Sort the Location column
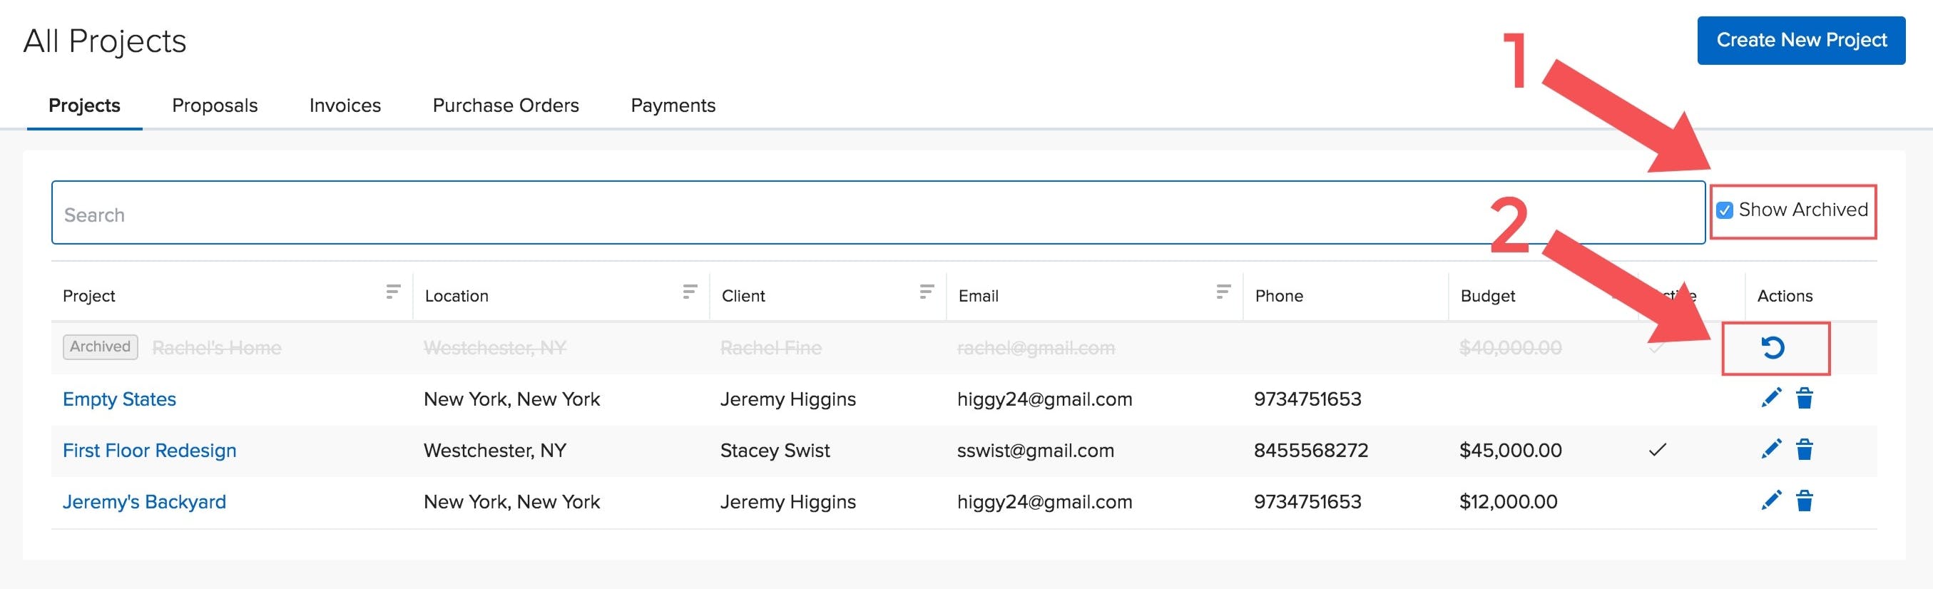Image resolution: width=1933 pixels, height=589 pixels. click(690, 292)
